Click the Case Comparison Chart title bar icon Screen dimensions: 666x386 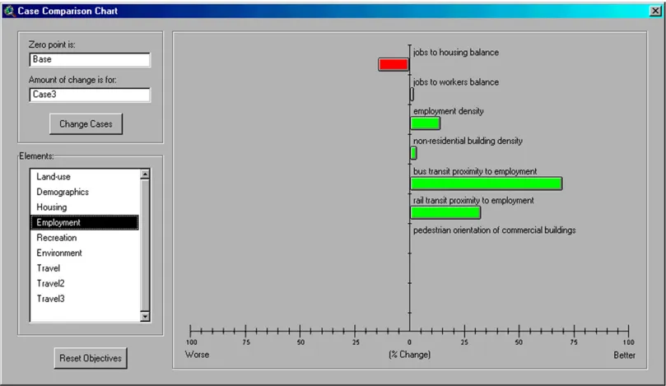coord(9,11)
